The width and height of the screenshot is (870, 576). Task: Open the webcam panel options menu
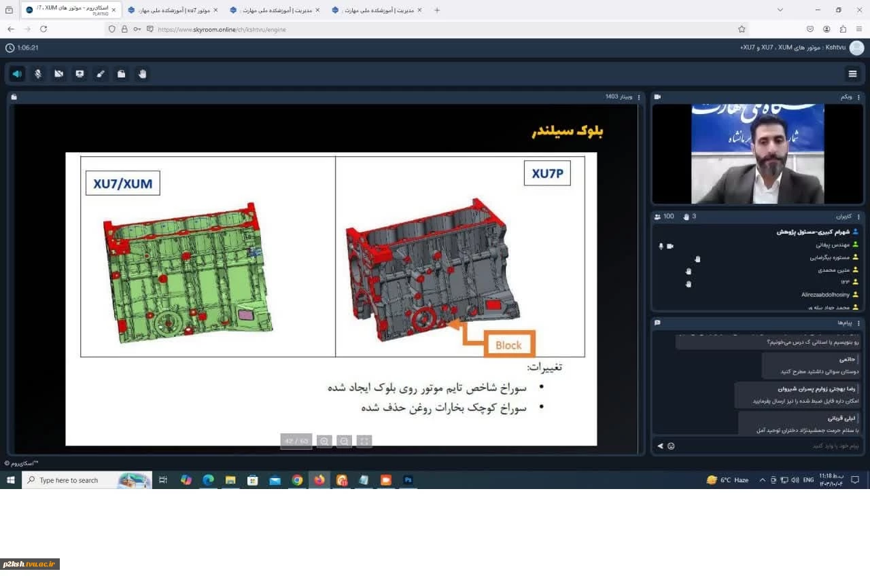point(859,97)
